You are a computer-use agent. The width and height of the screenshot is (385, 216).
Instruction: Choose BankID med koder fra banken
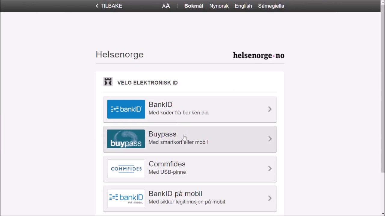(x=178, y=109)
